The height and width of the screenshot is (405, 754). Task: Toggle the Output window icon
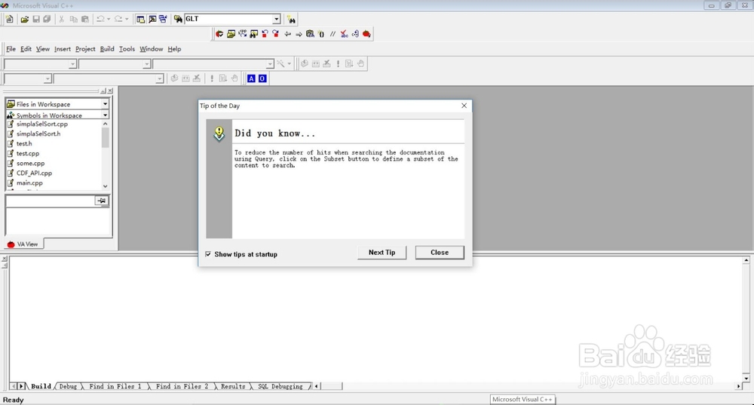[x=152, y=20]
